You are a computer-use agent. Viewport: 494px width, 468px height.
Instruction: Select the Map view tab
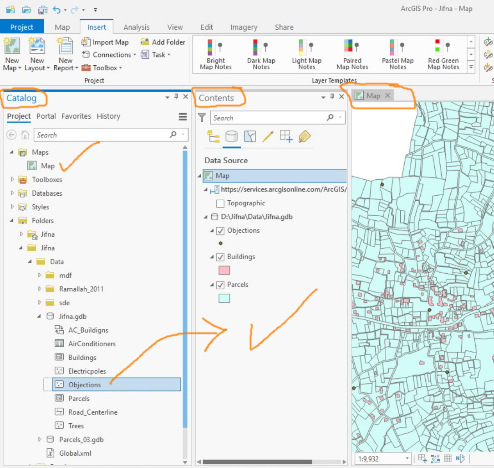point(373,96)
